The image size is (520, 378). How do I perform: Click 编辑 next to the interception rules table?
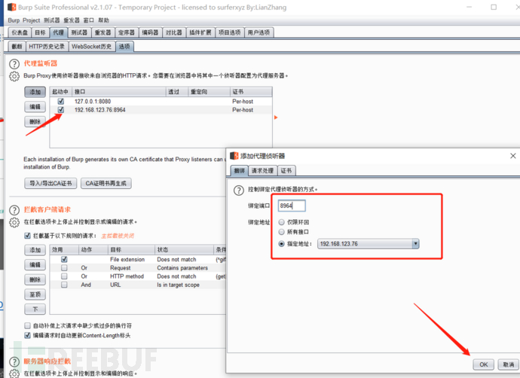click(x=35, y=265)
